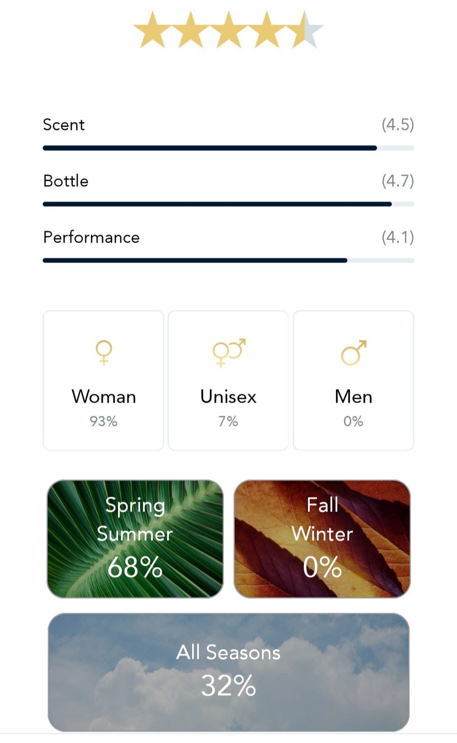Open the Spring Summer 68% tile
Screen dimensions: 457x743
[x=135, y=539]
